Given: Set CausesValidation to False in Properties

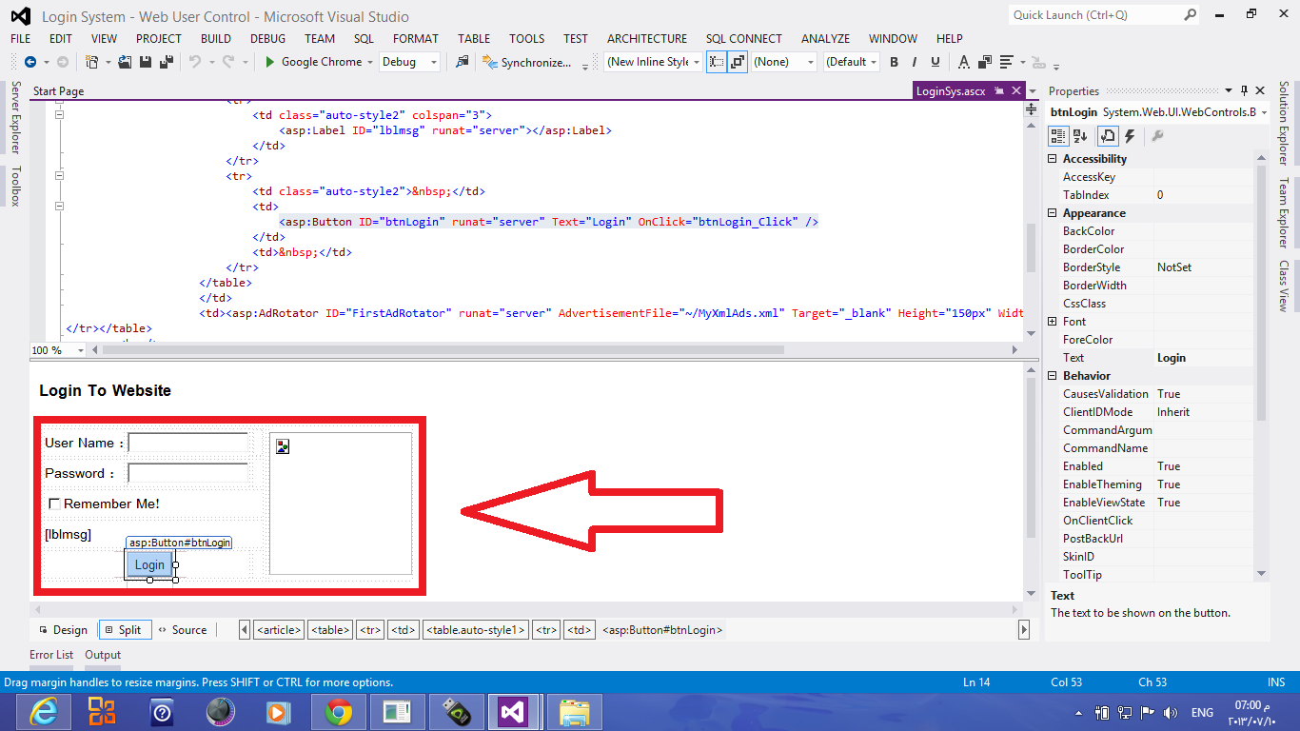Looking at the screenshot, I should tap(1194, 393).
